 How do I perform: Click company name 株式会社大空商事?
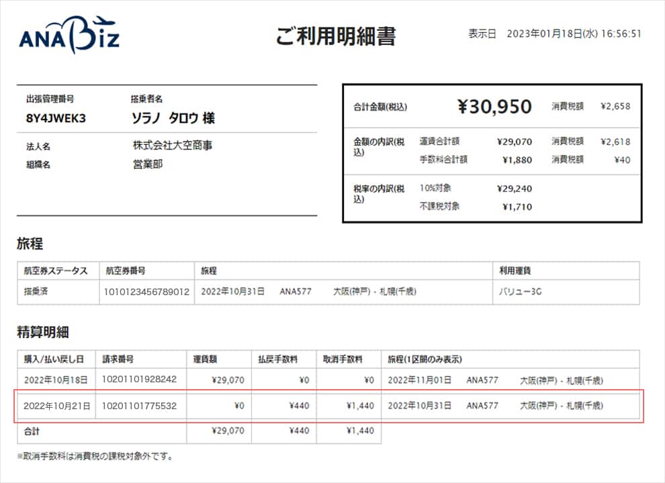(173, 146)
